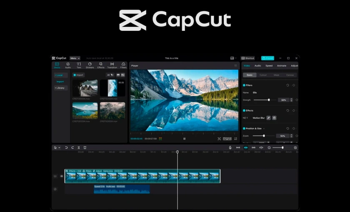Toggle the Position & Size checkbox

[x=244, y=129]
